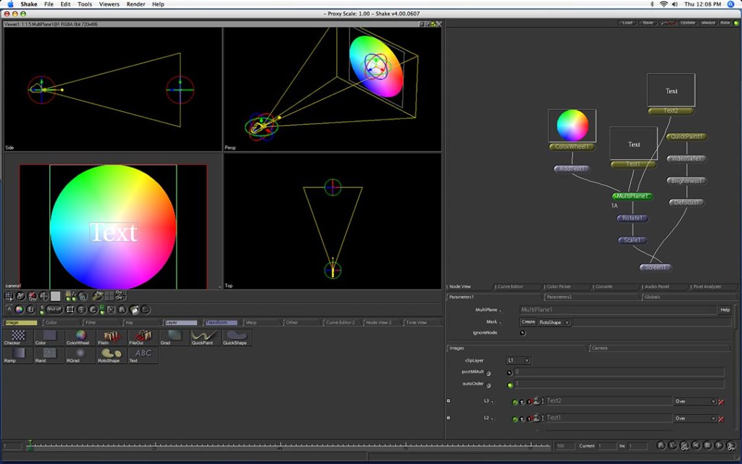This screenshot has height=464, width=742.
Task: Open the Viewers menu
Action: point(109,4)
